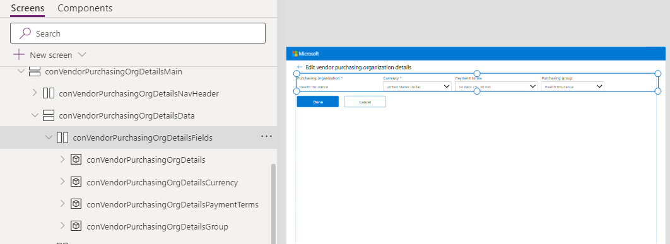The width and height of the screenshot is (670, 244).
Task: Select conVendorPurchasingOrgDetailsMain in the tree
Action: pyautogui.click(x=113, y=72)
